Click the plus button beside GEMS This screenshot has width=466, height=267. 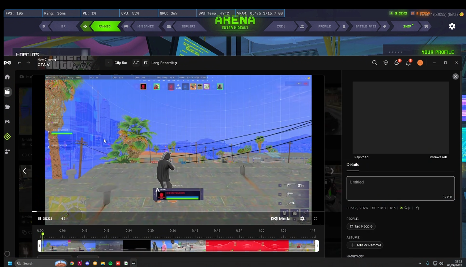391,13
